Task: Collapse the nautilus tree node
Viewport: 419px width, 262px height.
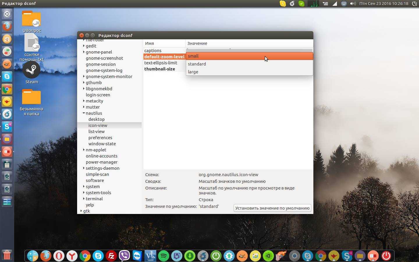Action: tap(84, 113)
